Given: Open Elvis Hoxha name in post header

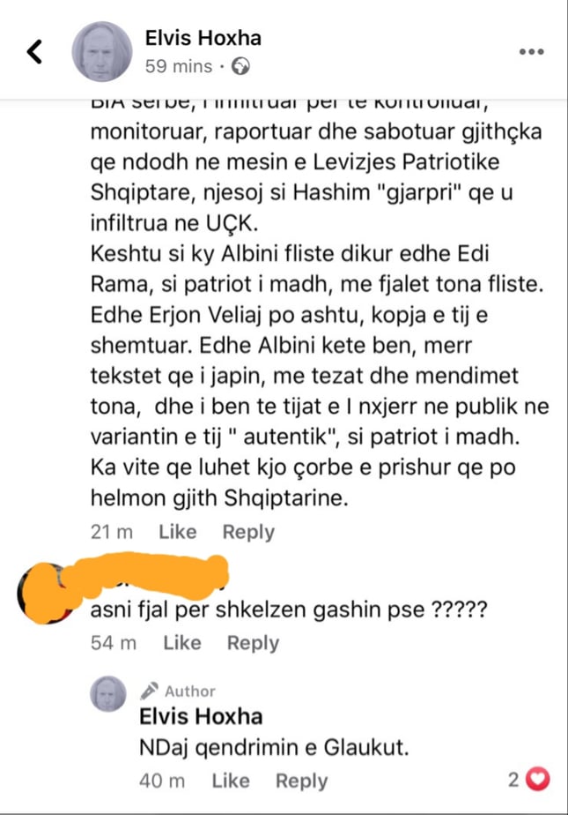Looking at the screenshot, I should (x=203, y=38).
